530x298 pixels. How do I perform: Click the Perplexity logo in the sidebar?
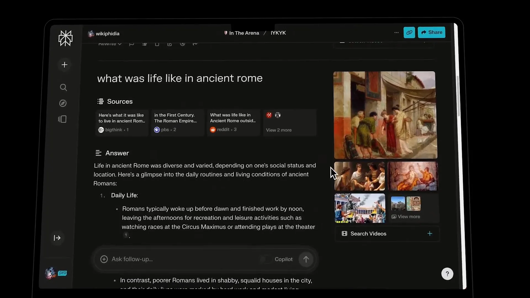[x=65, y=38]
